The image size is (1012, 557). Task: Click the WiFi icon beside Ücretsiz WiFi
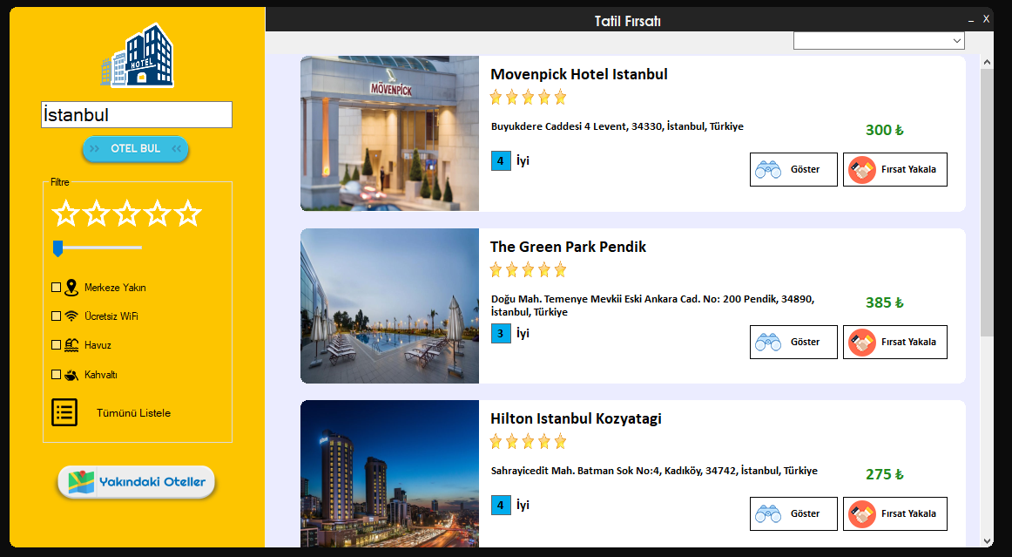pos(71,315)
